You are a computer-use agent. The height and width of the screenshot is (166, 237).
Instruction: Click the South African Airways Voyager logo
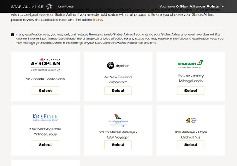(118, 121)
